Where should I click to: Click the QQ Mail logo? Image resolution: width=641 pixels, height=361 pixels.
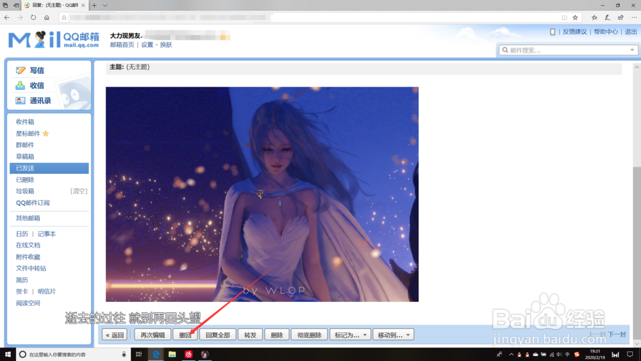[54, 40]
